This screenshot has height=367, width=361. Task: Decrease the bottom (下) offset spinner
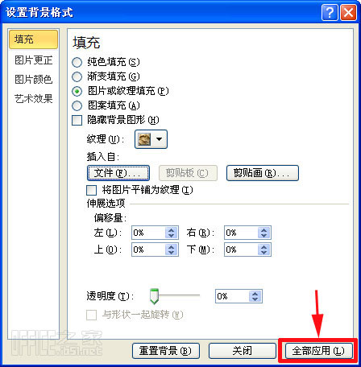263,253
